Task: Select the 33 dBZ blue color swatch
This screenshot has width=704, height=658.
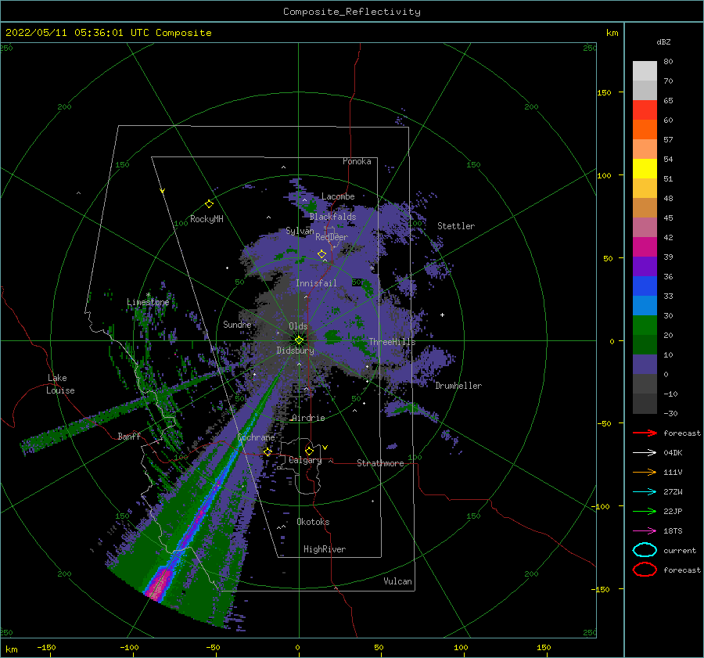Action: [645, 305]
